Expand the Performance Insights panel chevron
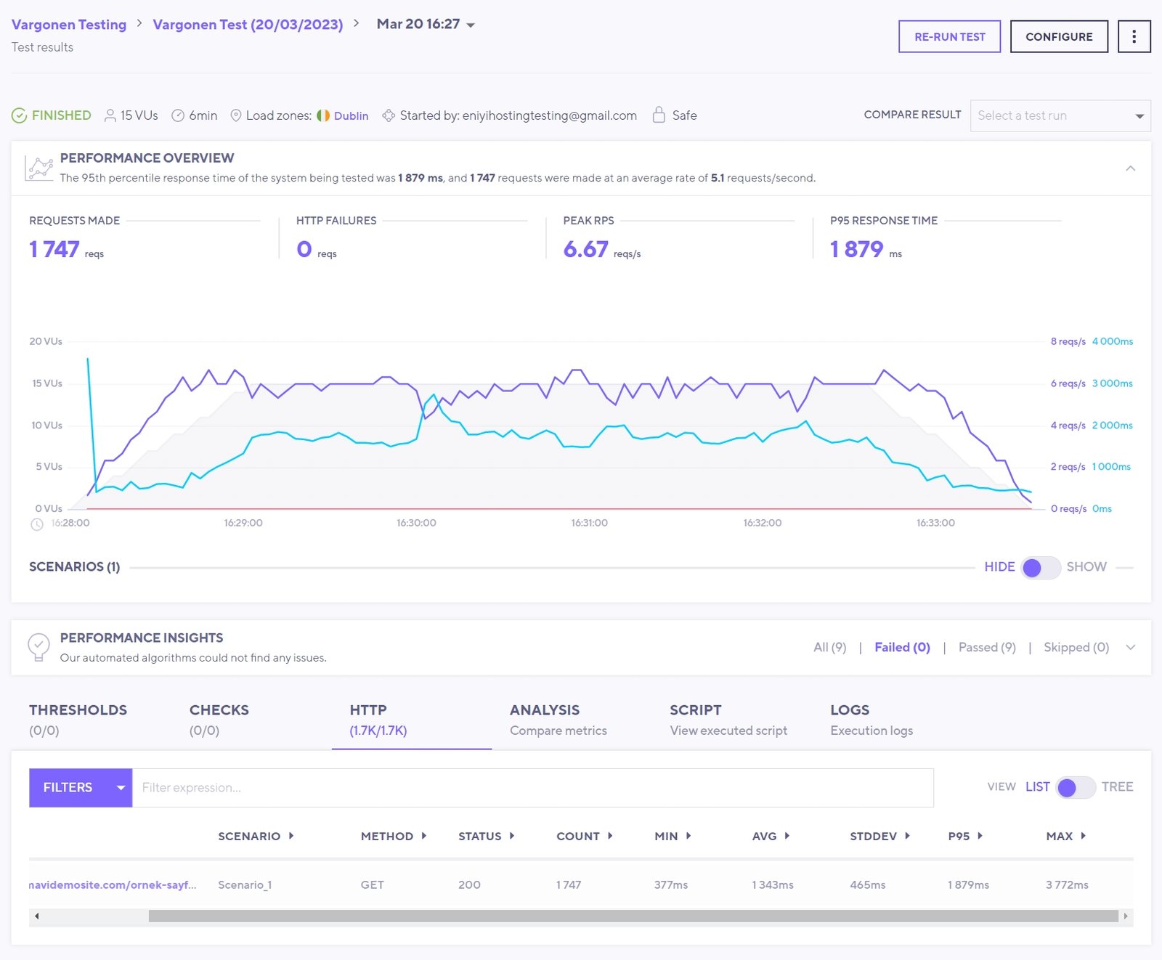Image resolution: width=1162 pixels, height=960 pixels. 1130,647
